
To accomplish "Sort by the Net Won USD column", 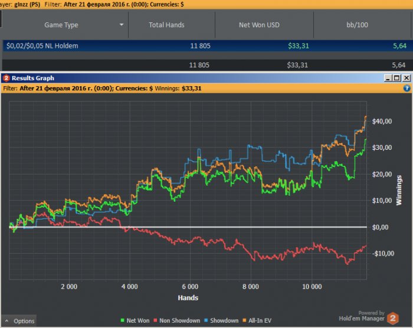I will pos(260,25).
